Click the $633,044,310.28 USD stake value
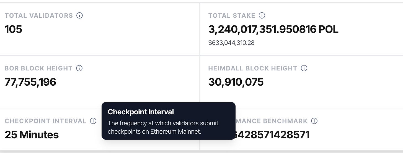 pos(231,43)
